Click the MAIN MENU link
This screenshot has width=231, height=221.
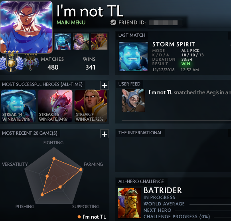point(71,22)
